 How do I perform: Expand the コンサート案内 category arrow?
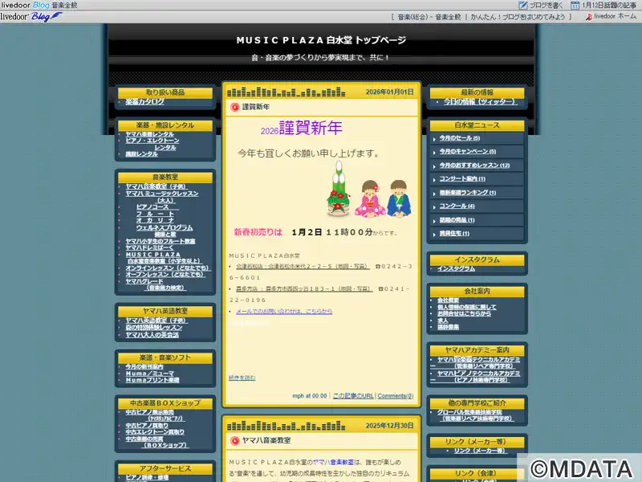click(434, 179)
